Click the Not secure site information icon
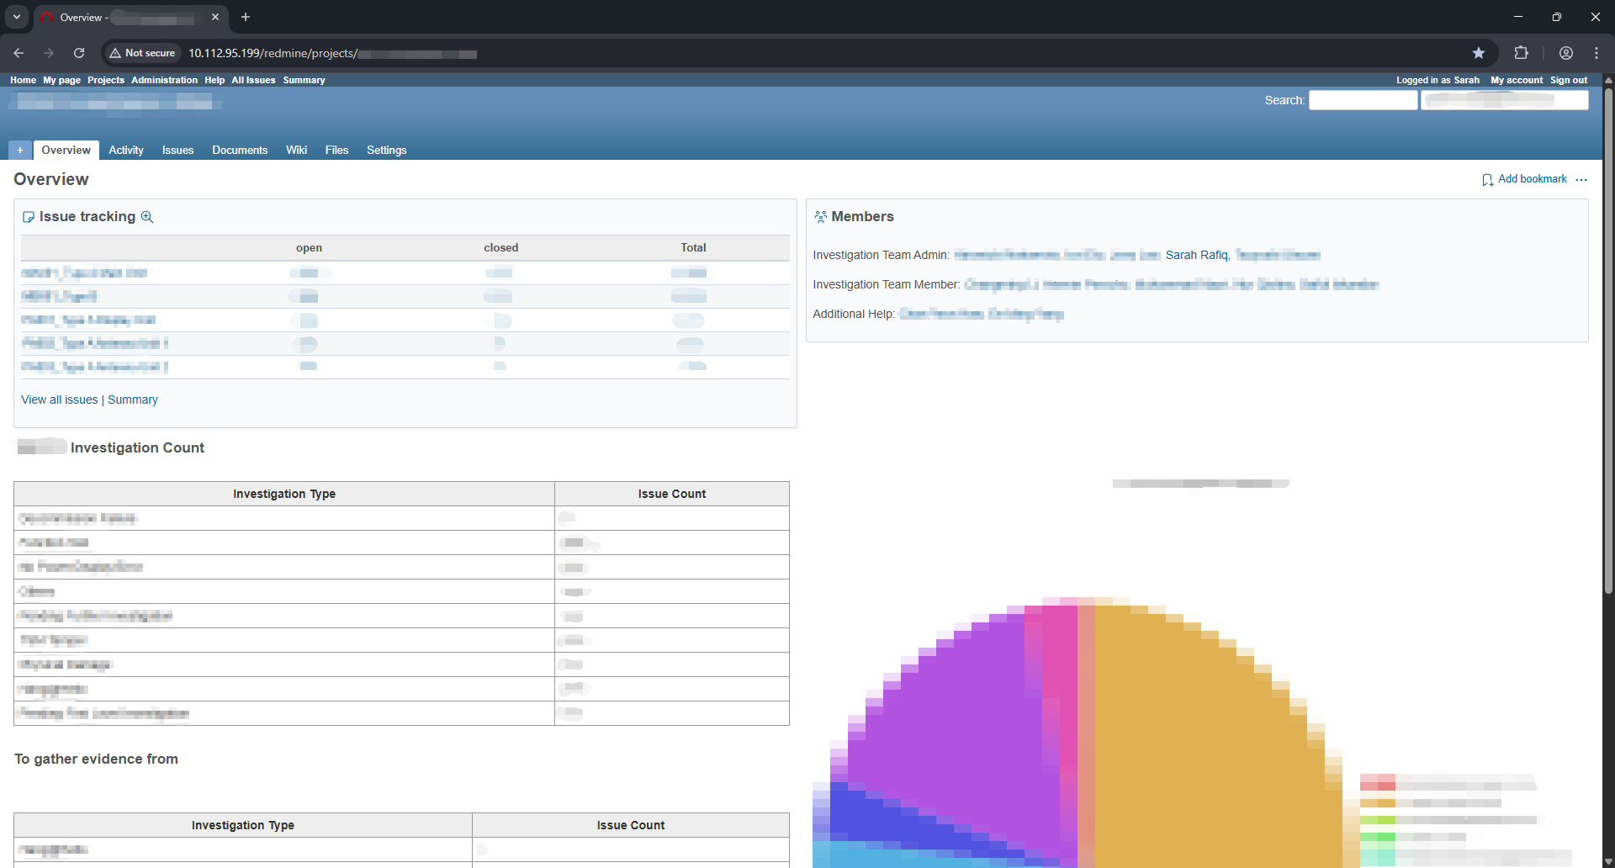 (115, 53)
